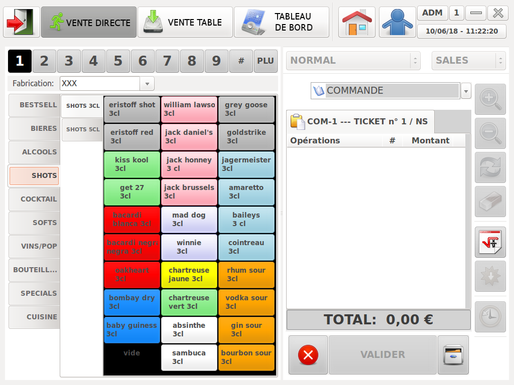Viewport: 514px width, 385px height.
Task: Click the PLU button
Action: pos(266,61)
